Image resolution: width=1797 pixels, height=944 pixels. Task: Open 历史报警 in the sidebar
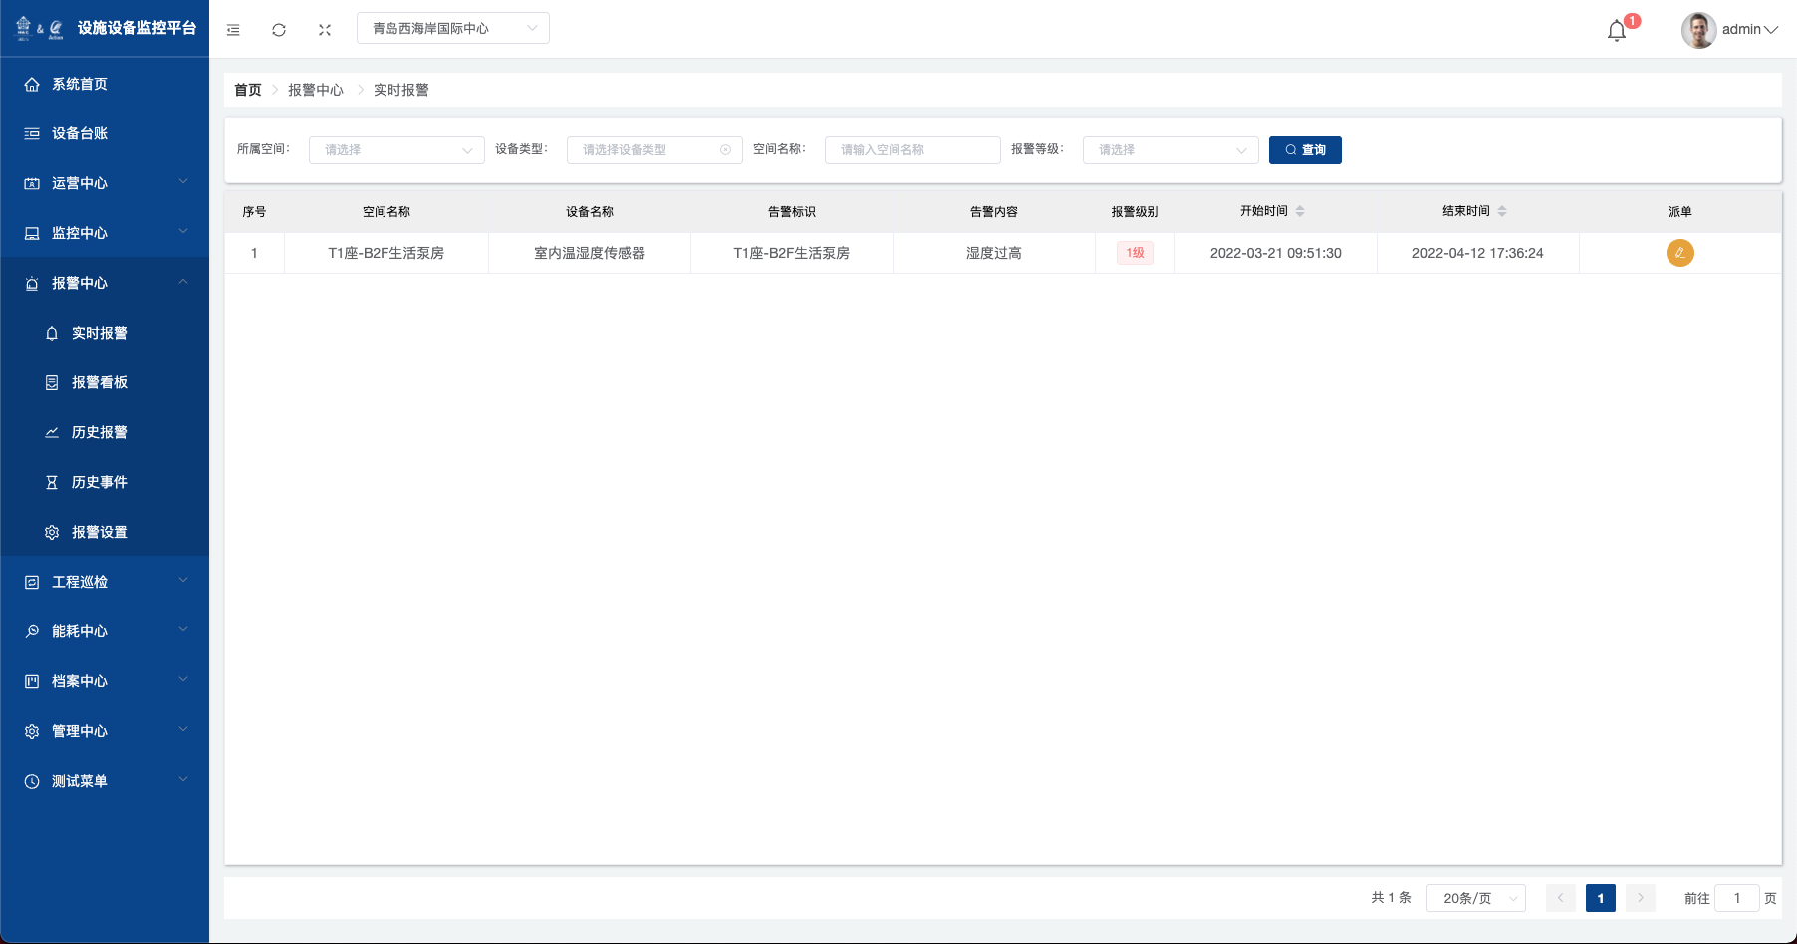100,432
